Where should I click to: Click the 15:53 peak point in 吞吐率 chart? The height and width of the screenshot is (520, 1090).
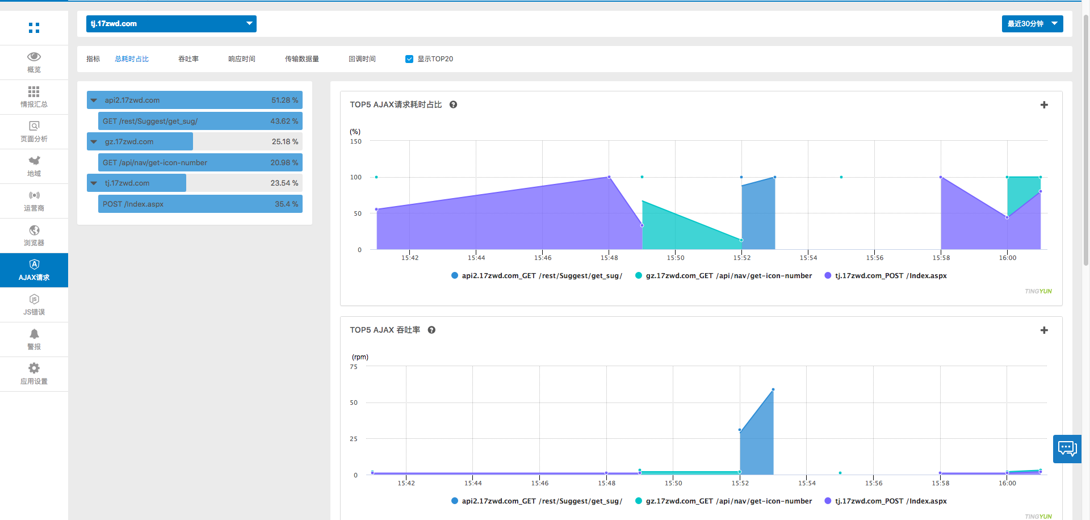773,390
